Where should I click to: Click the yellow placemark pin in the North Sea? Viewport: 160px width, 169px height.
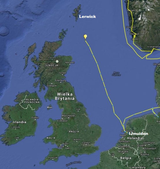85,37
